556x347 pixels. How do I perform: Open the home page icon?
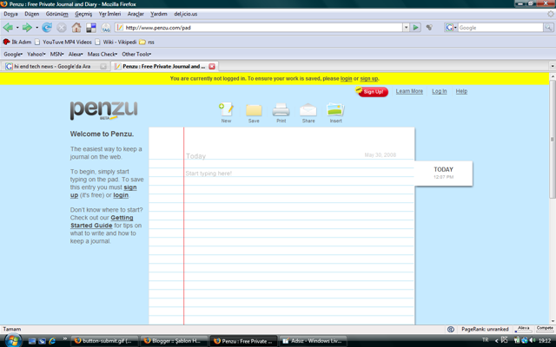(x=76, y=27)
